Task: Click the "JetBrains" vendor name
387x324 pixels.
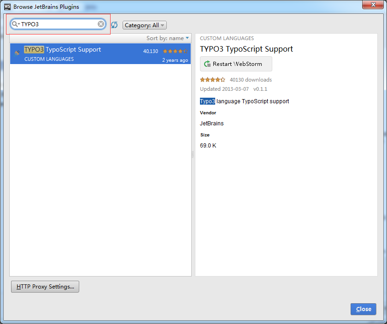Action: click(x=212, y=124)
